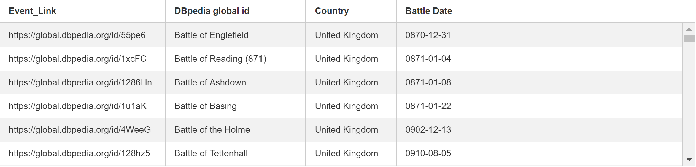Select the Battle of the Holme cell

[235, 130]
